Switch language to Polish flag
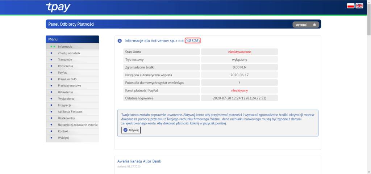 [350, 6]
